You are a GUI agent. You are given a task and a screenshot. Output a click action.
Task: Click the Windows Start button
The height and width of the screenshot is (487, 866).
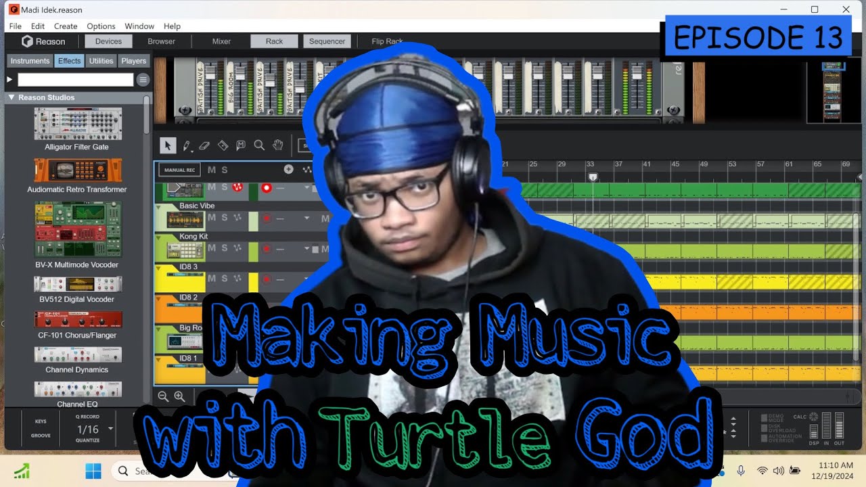(93, 471)
